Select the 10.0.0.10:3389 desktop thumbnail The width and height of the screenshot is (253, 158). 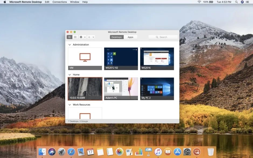click(x=85, y=89)
